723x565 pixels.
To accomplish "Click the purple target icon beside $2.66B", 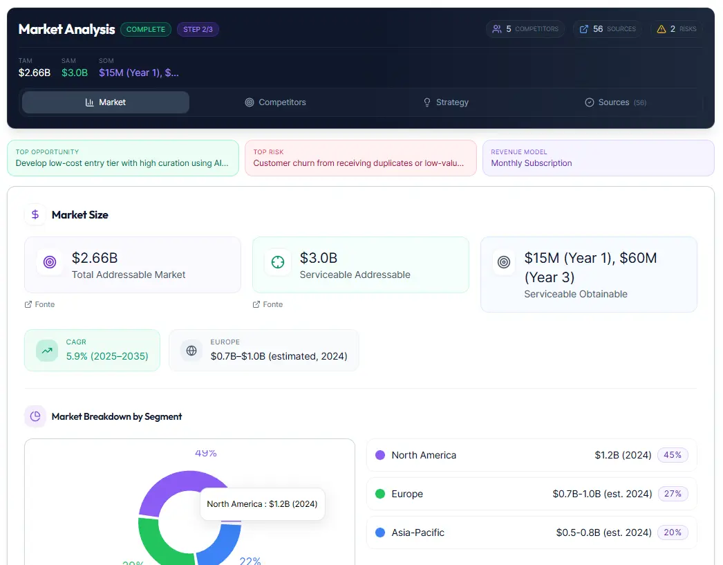I will (49, 263).
